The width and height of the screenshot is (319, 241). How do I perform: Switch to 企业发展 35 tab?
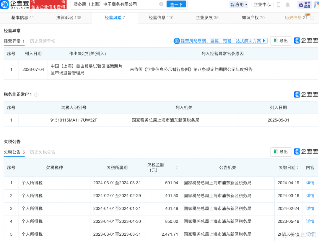point(207,18)
